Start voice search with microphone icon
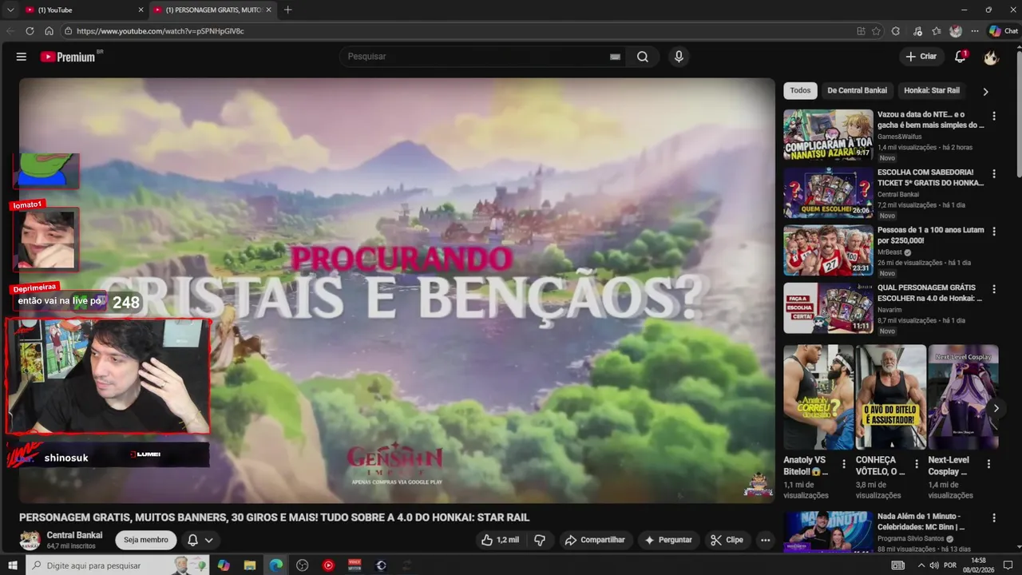 coord(679,57)
